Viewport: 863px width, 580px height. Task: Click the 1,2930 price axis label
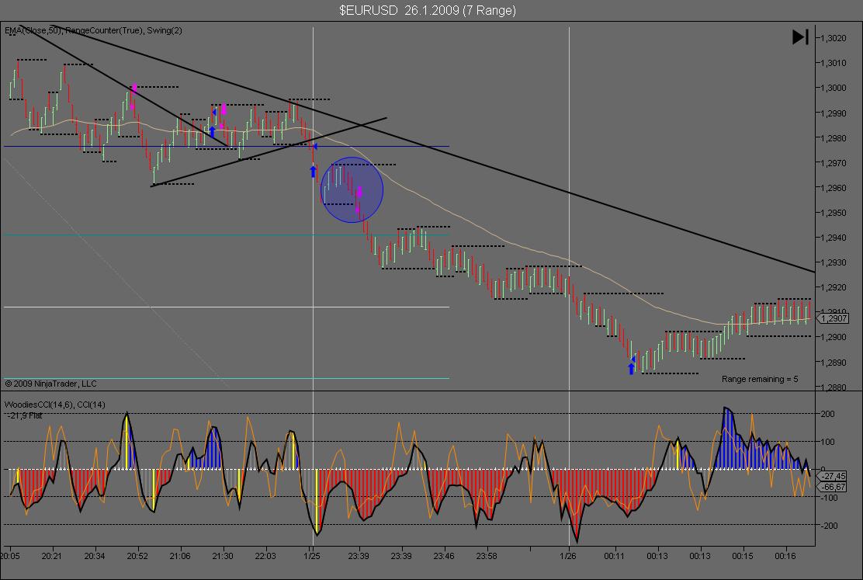click(x=834, y=262)
